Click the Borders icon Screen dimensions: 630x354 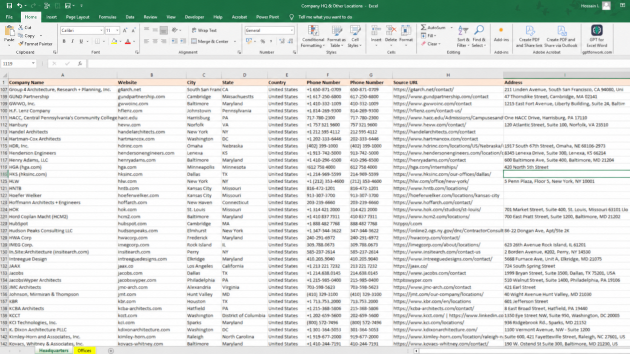click(x=97, y=41)
